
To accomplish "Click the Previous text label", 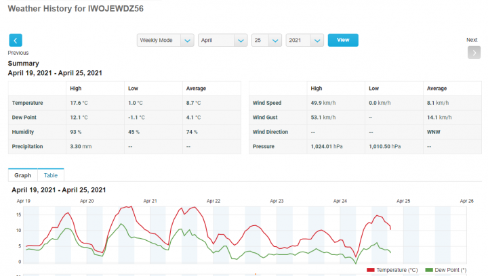I will [x=18, y=53].
